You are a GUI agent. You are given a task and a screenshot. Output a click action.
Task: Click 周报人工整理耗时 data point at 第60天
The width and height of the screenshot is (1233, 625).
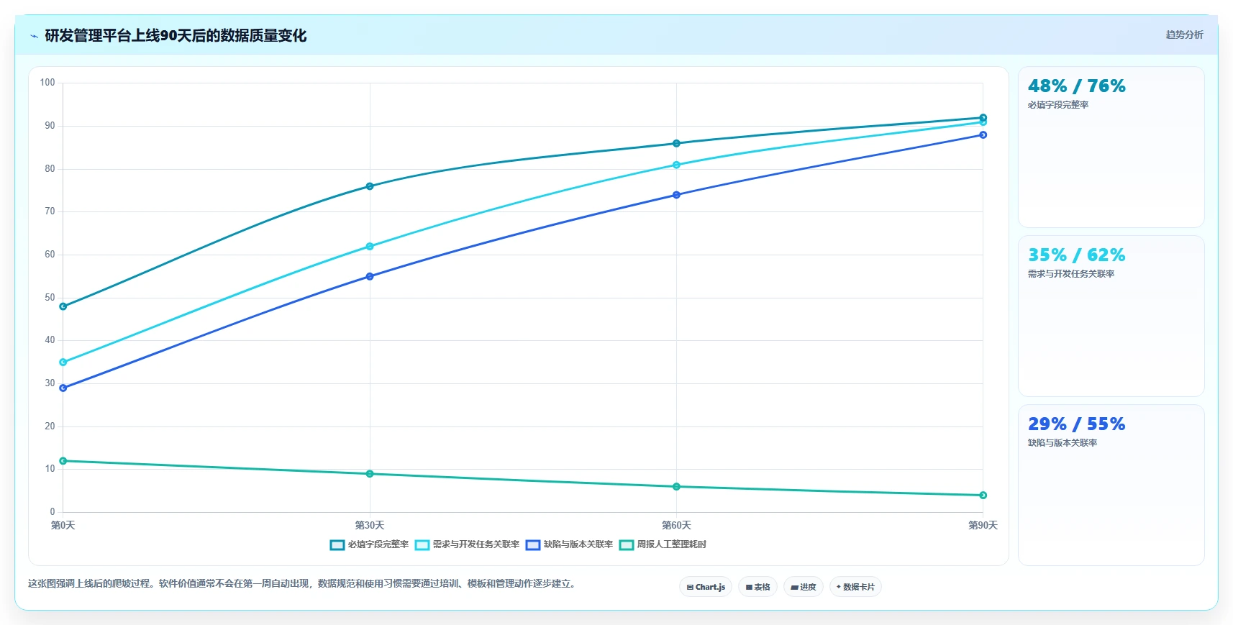pyautogui.click(x=676, y=487)
